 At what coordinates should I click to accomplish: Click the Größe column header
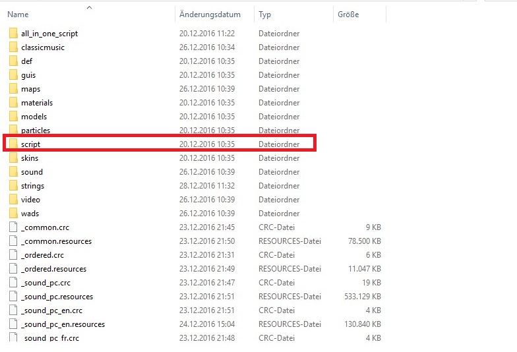(348, 15)
